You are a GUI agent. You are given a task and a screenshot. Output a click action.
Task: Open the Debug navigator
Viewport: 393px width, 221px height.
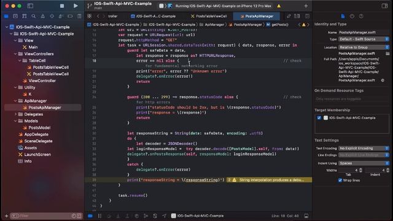tap(61, 17)
